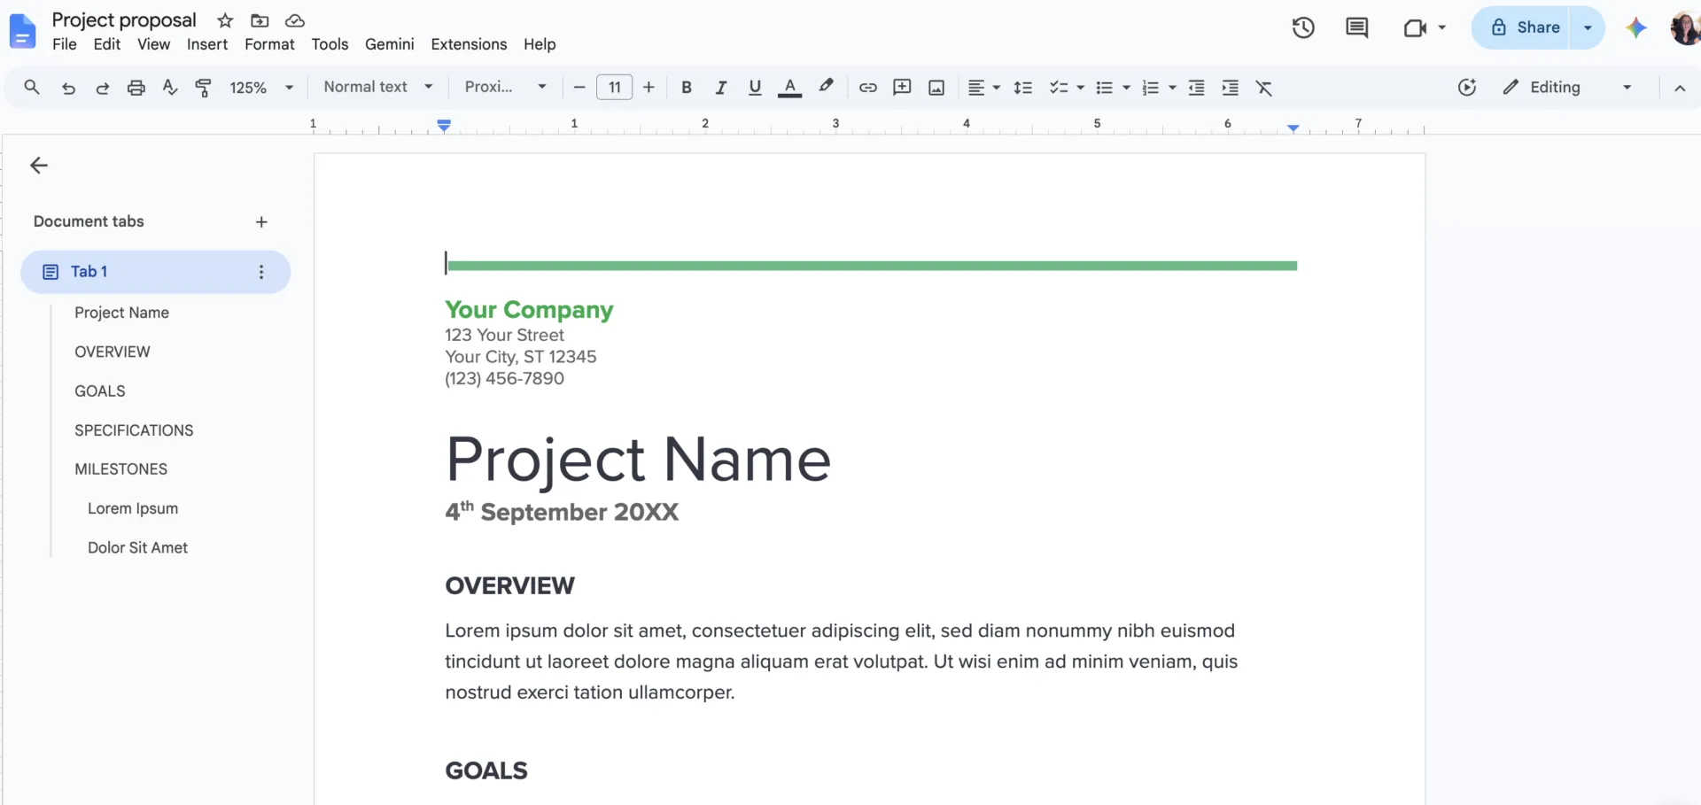The width and height of the screenshot is (1701, 805).
Task: Open the Tools menu
Action: pyautogui.click(x=330, y=44)
